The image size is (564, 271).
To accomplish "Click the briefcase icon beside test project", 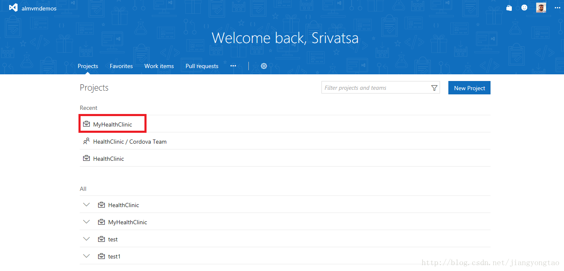I will (x=101, y=239).
